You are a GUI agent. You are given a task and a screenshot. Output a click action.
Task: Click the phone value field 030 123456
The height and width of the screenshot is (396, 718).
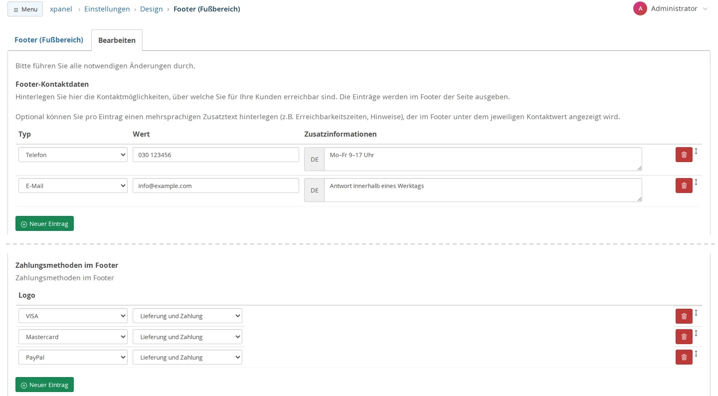(216, 155)
